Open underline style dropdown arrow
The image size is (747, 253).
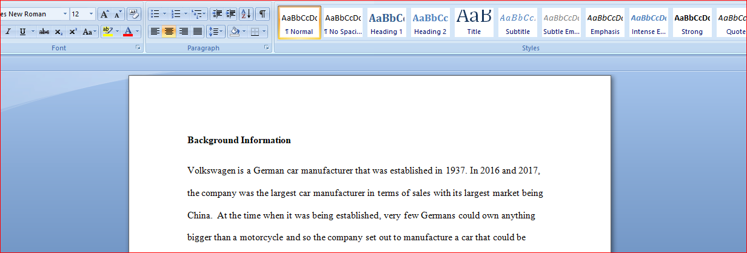tap(32, 32)
